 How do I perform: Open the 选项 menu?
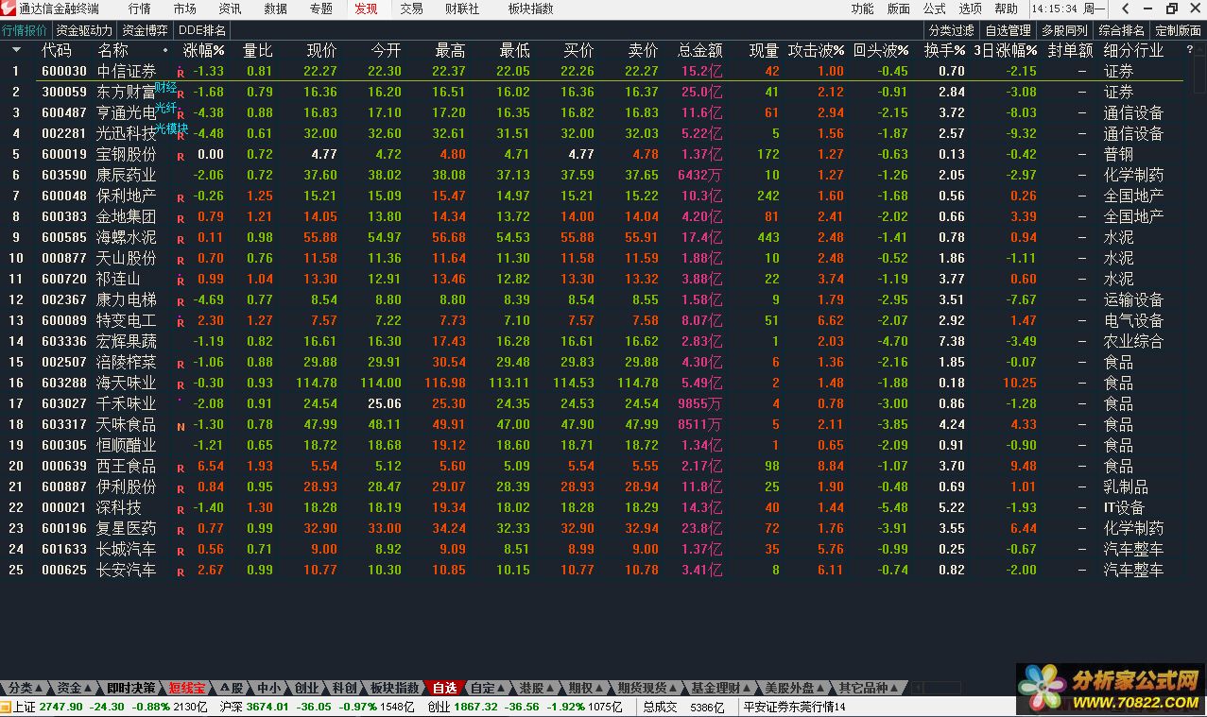point(971,9)
